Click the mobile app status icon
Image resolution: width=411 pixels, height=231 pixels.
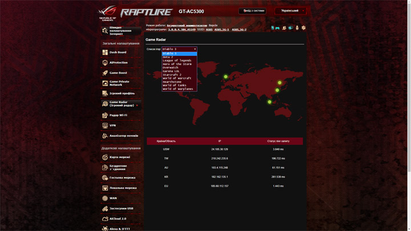click(x=273, y=28)
